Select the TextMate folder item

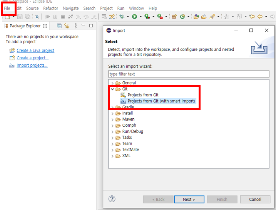pos(130,150)
